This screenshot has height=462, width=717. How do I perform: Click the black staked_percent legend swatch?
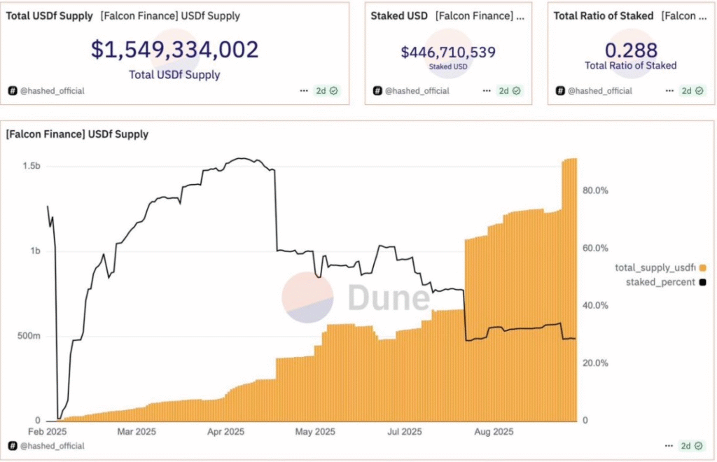702,282
